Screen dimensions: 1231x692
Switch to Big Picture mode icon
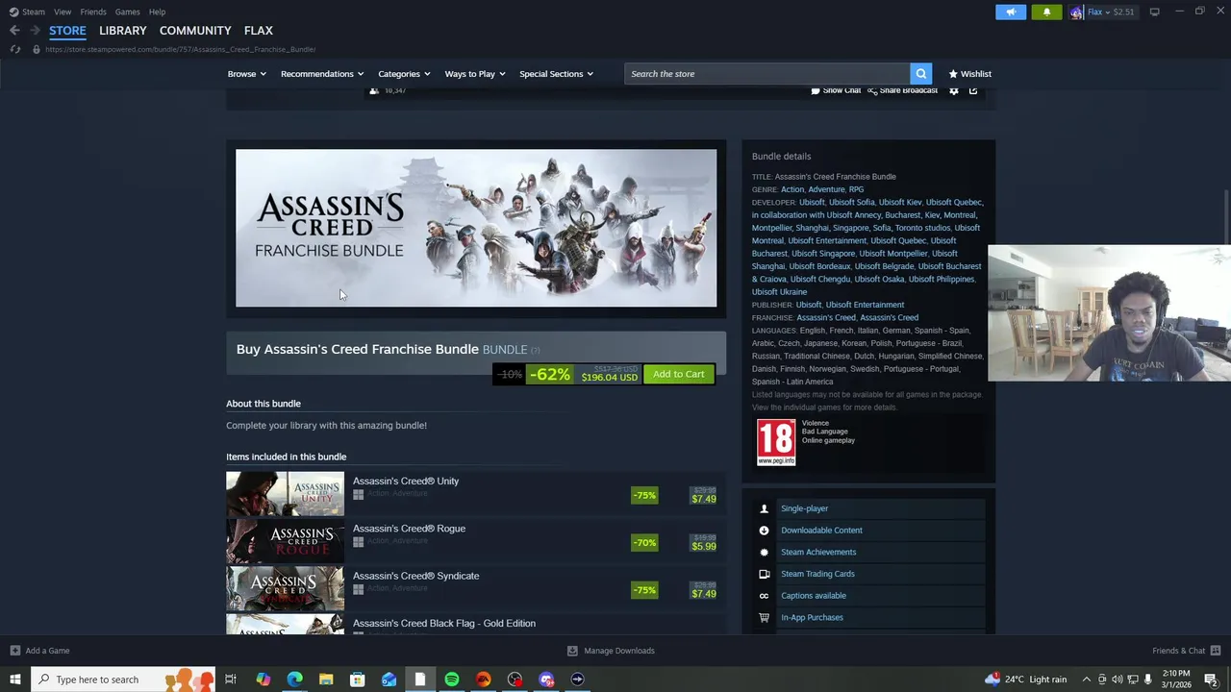tap(1154, 12)
